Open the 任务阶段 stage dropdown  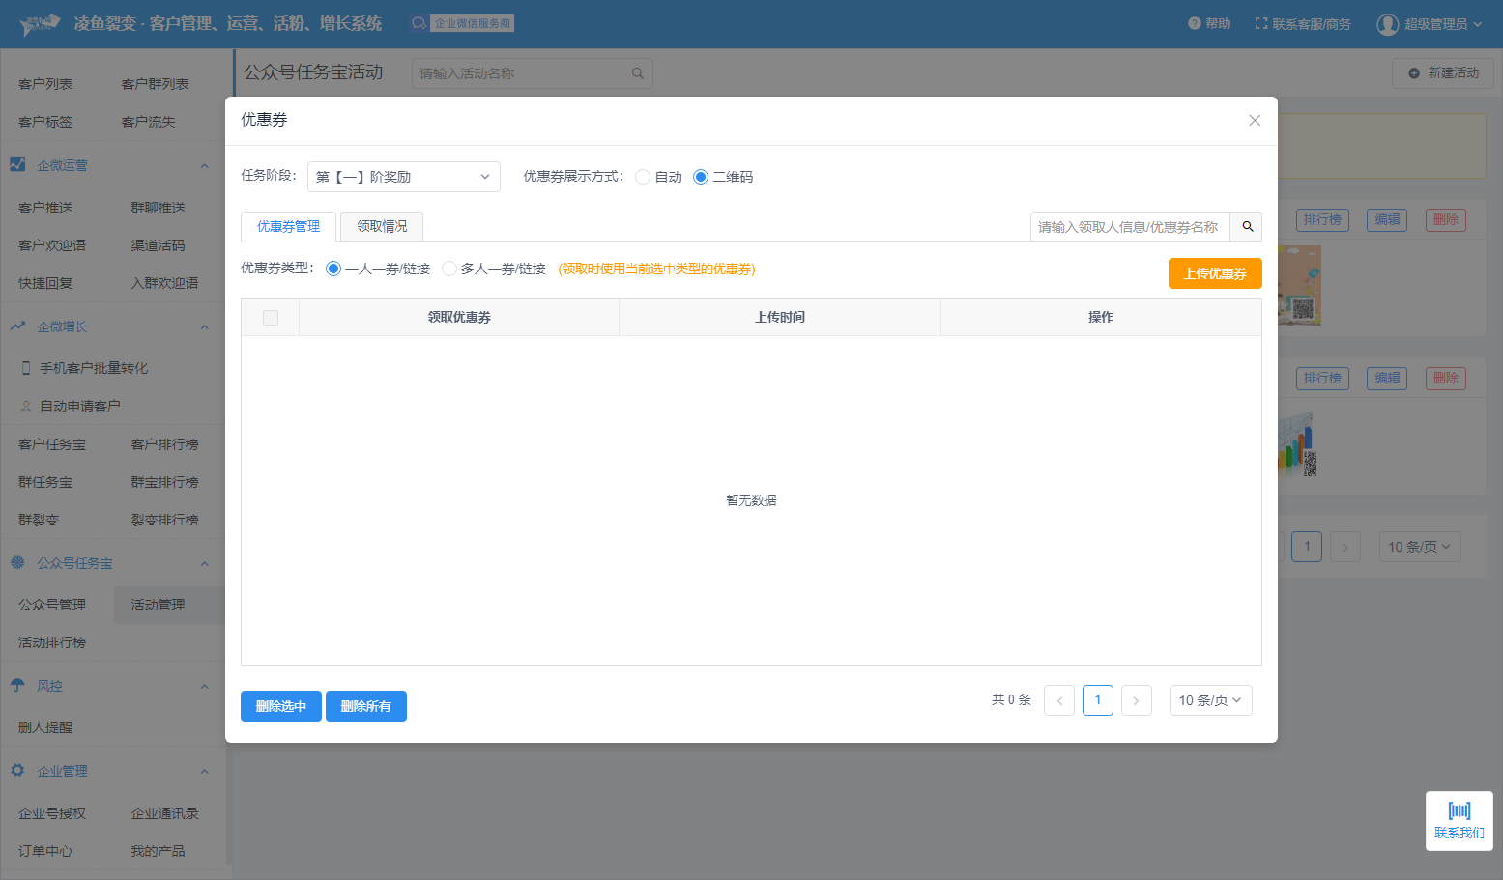tap(404, 177)
